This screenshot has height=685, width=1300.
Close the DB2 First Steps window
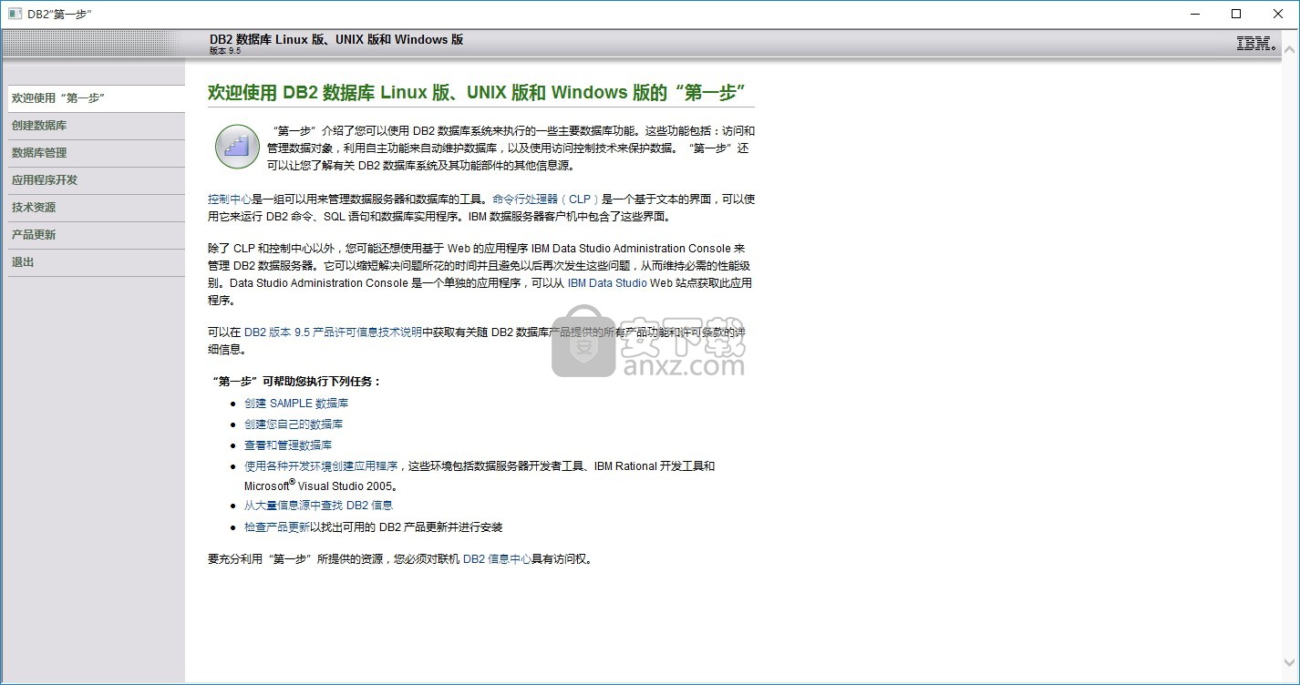(1278, 14)
